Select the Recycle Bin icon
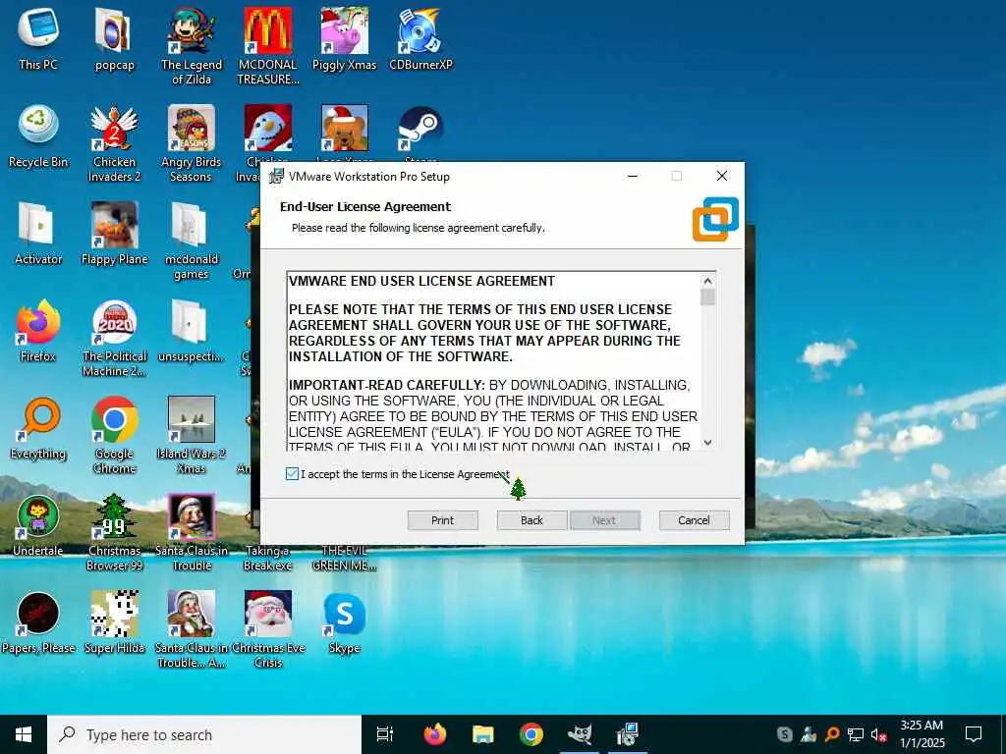The image size is (1006, 754). tap(38, 137)
